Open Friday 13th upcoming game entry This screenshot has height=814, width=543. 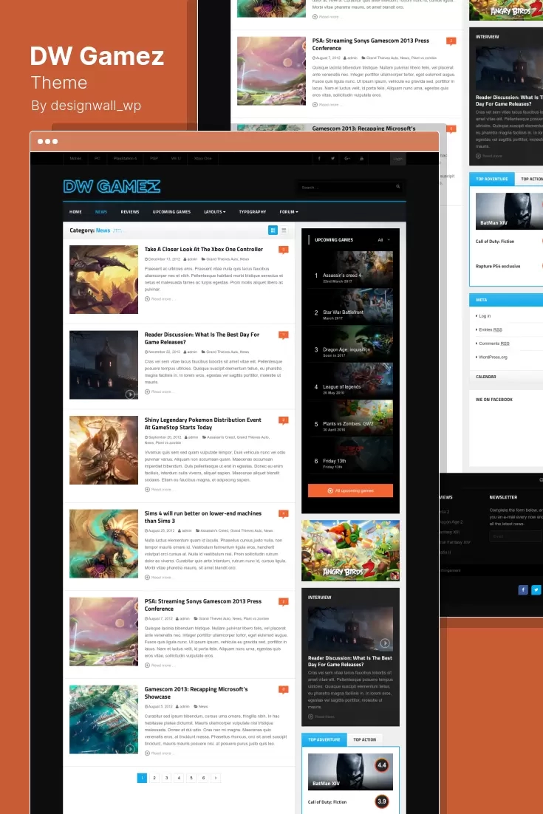pyautogui.click(x=350, y=456)
